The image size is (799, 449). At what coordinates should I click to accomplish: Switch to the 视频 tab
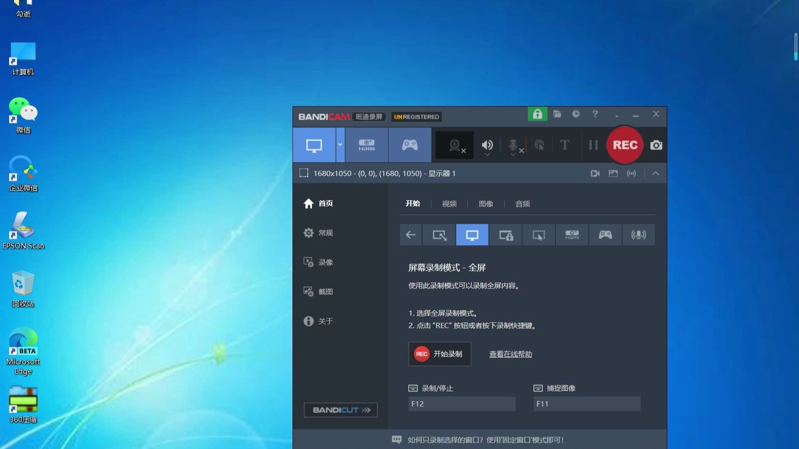coord(449,204)
